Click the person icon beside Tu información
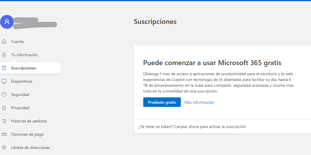311x155 pixels. (x=4, y=55)
